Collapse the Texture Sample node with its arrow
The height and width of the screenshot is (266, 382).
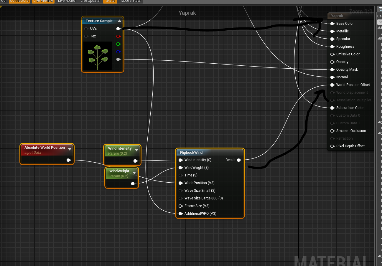pos(119,21)
